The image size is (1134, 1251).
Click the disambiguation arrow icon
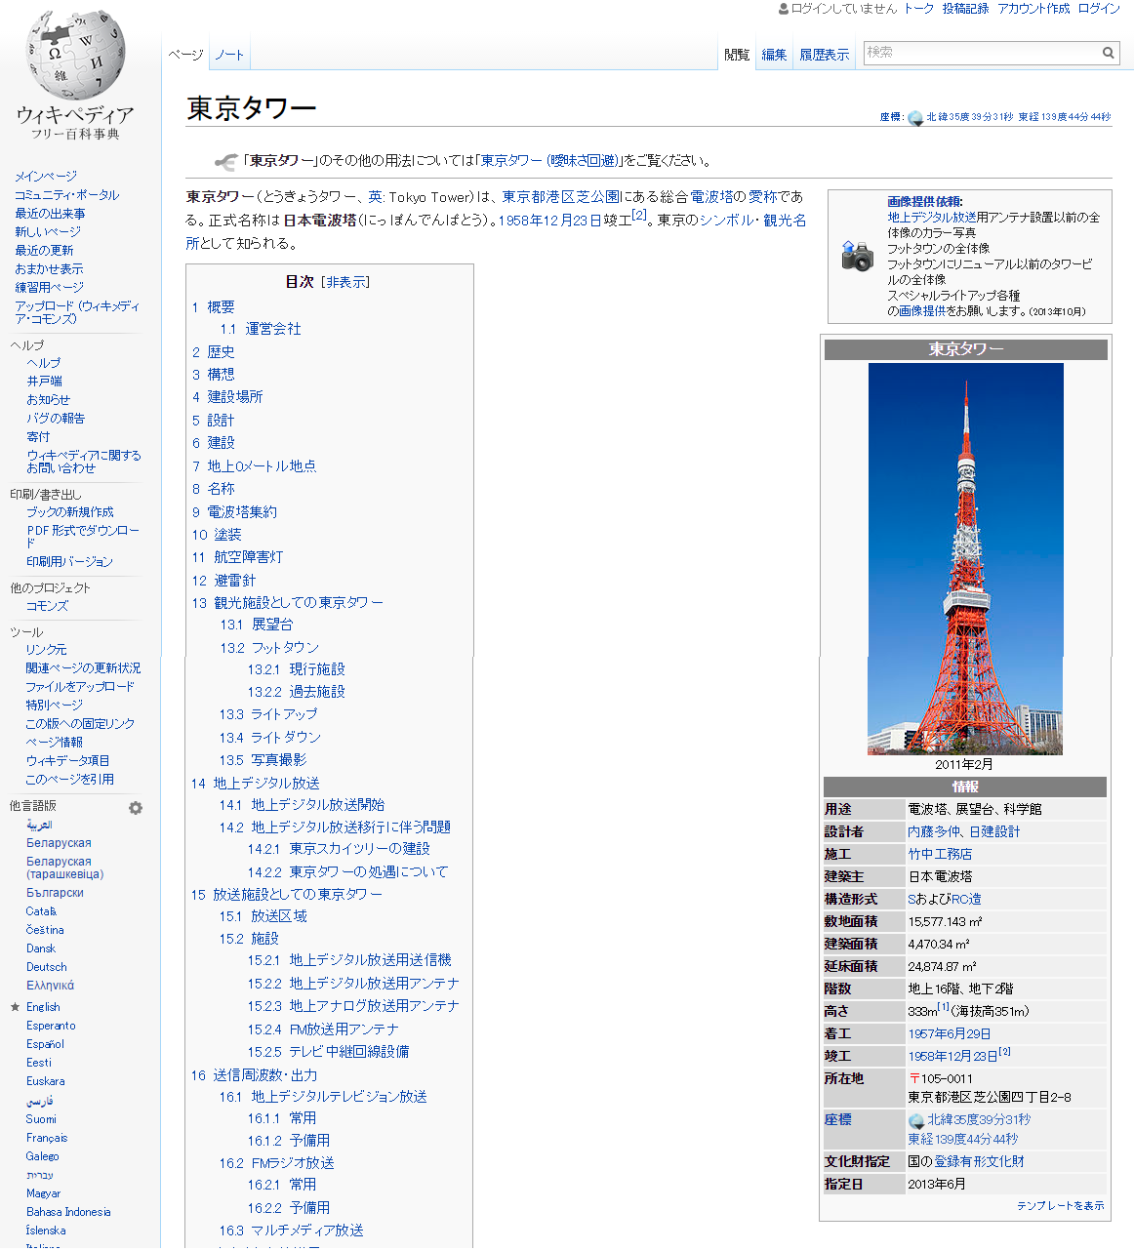click(x=226, y=161)
